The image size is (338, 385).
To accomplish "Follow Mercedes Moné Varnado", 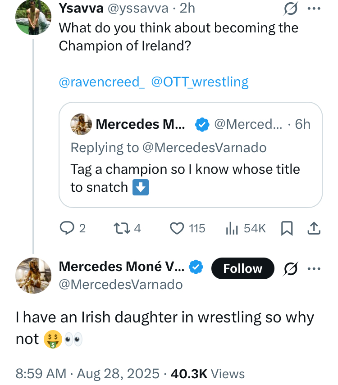I will 242,268.
